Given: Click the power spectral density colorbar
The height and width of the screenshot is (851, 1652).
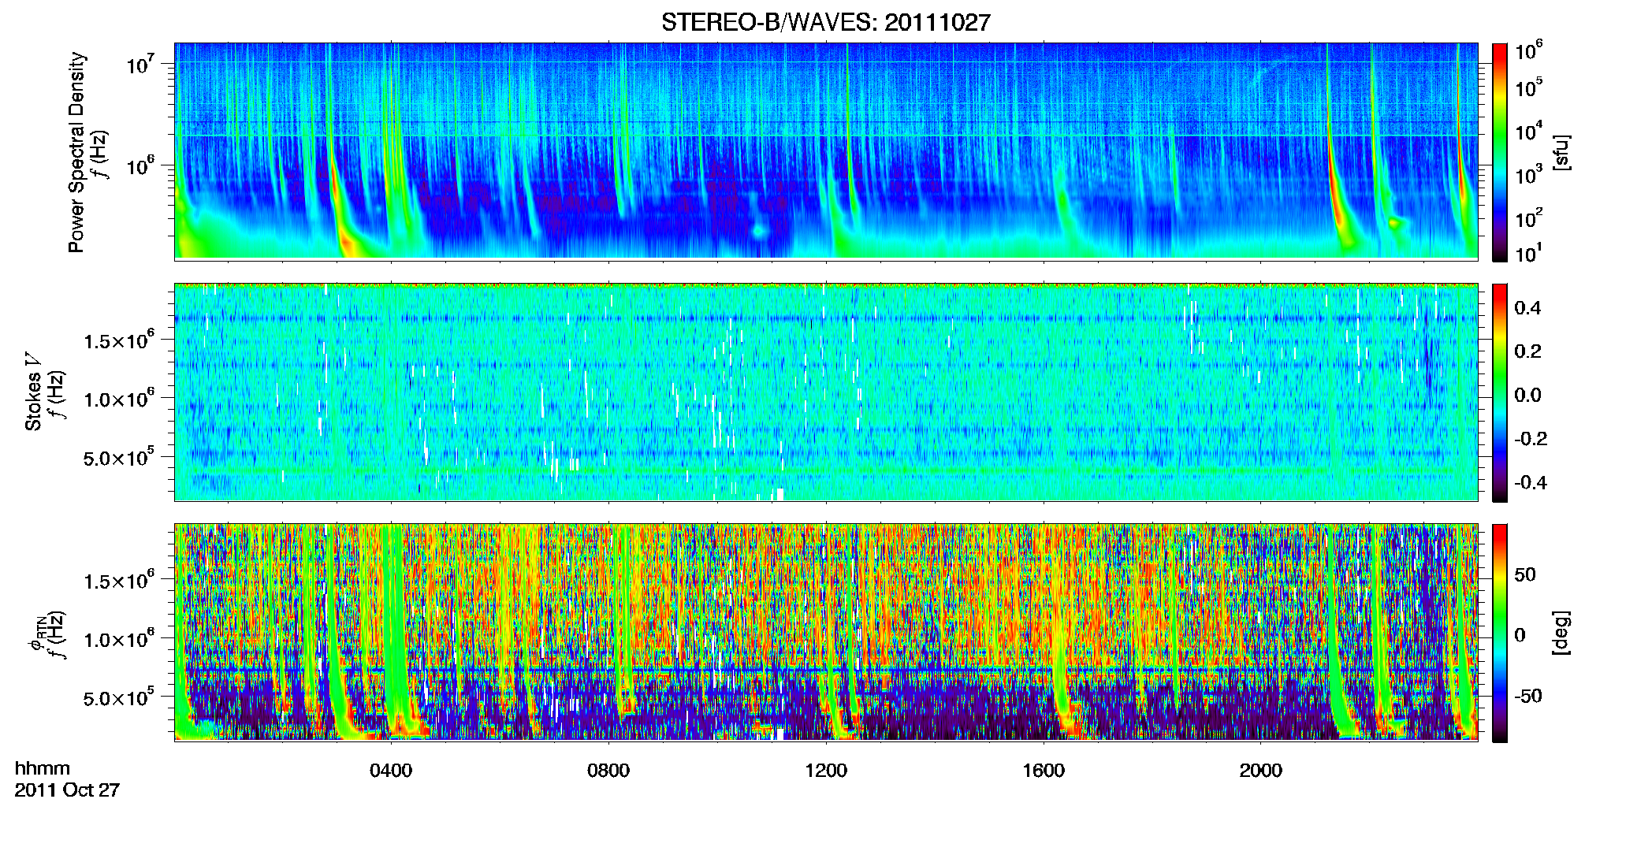Looking at the screenshot, I should point(1500,152).
